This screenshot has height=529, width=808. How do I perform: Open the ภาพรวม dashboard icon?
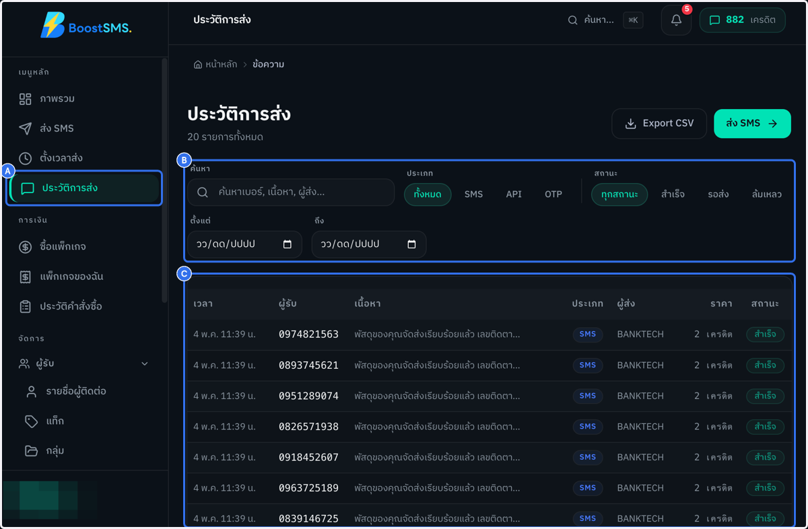pos(25,99)
